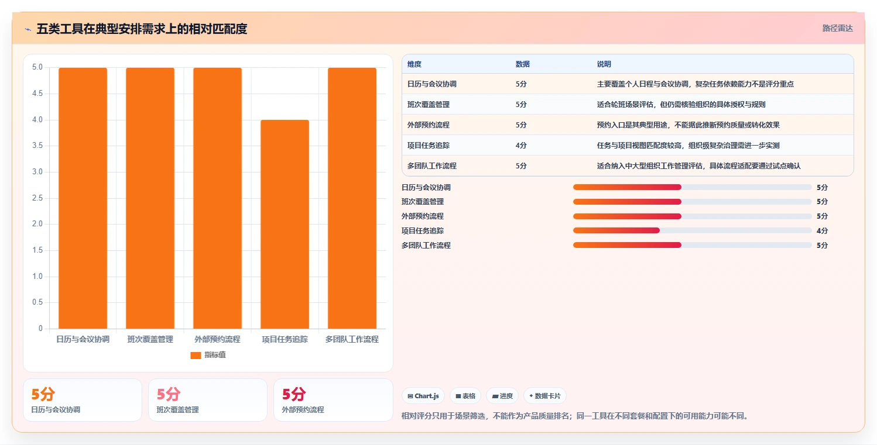Click the description starting 适合纳入中大型组织
Image resolution: width=877 pixels, height=445 pixels.
(x=699, y=166)
